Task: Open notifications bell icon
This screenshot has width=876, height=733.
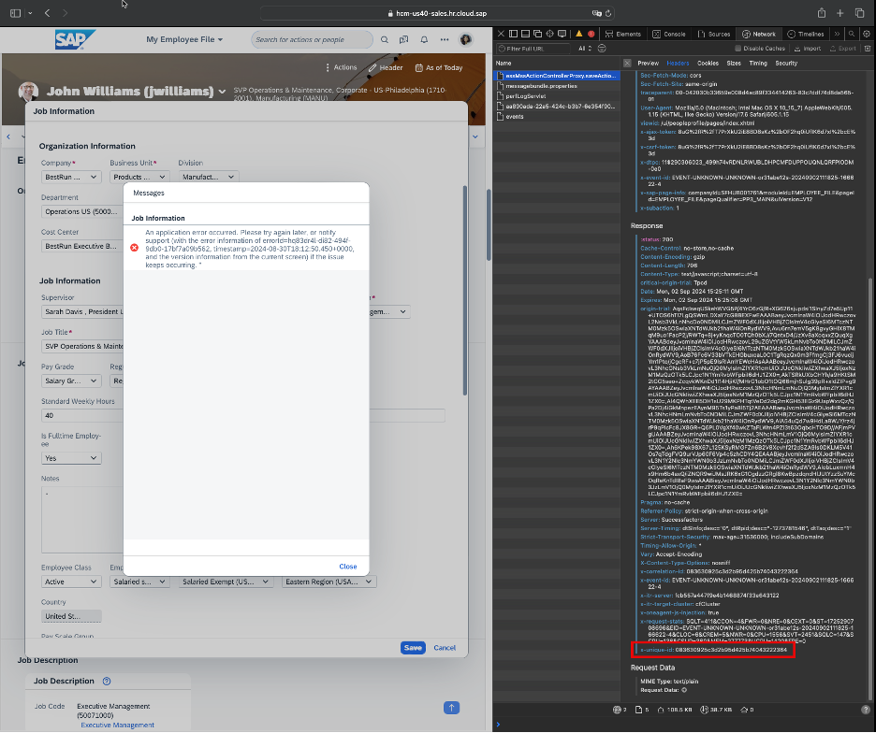Action: (424, 39)
